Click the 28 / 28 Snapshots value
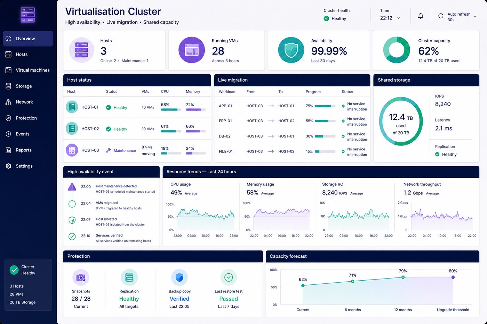The image size is (487, 324). pyautogui.click(x=81, y=299)
